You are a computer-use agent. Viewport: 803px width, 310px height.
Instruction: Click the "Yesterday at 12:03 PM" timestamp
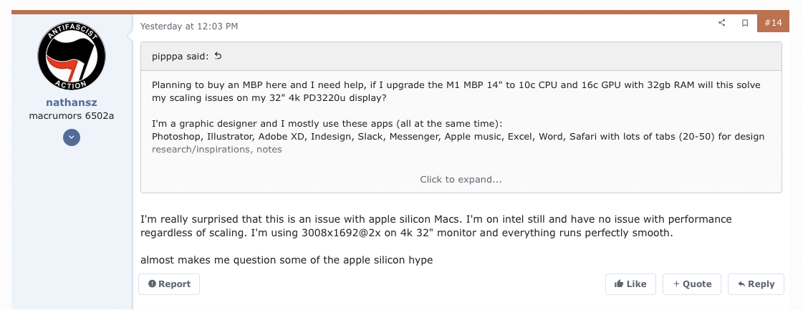click(x=189, y=26)
